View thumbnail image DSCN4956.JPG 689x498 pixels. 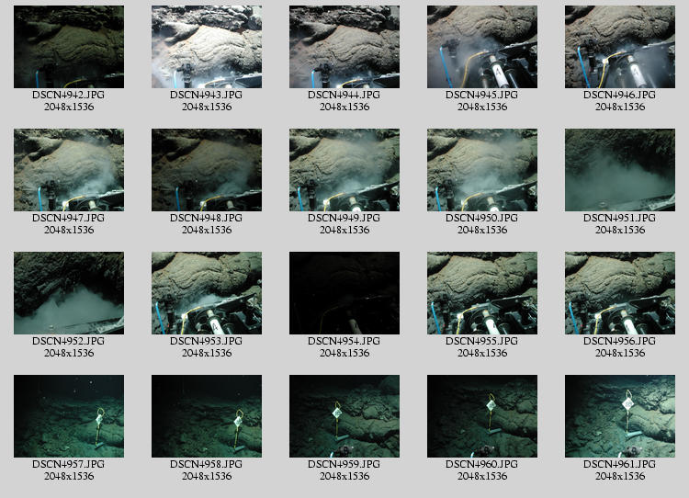tap(620, 293)
